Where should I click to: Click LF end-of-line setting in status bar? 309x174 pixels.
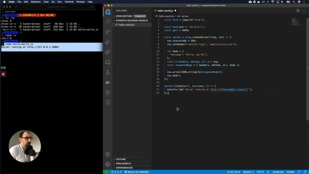point(268,172)
